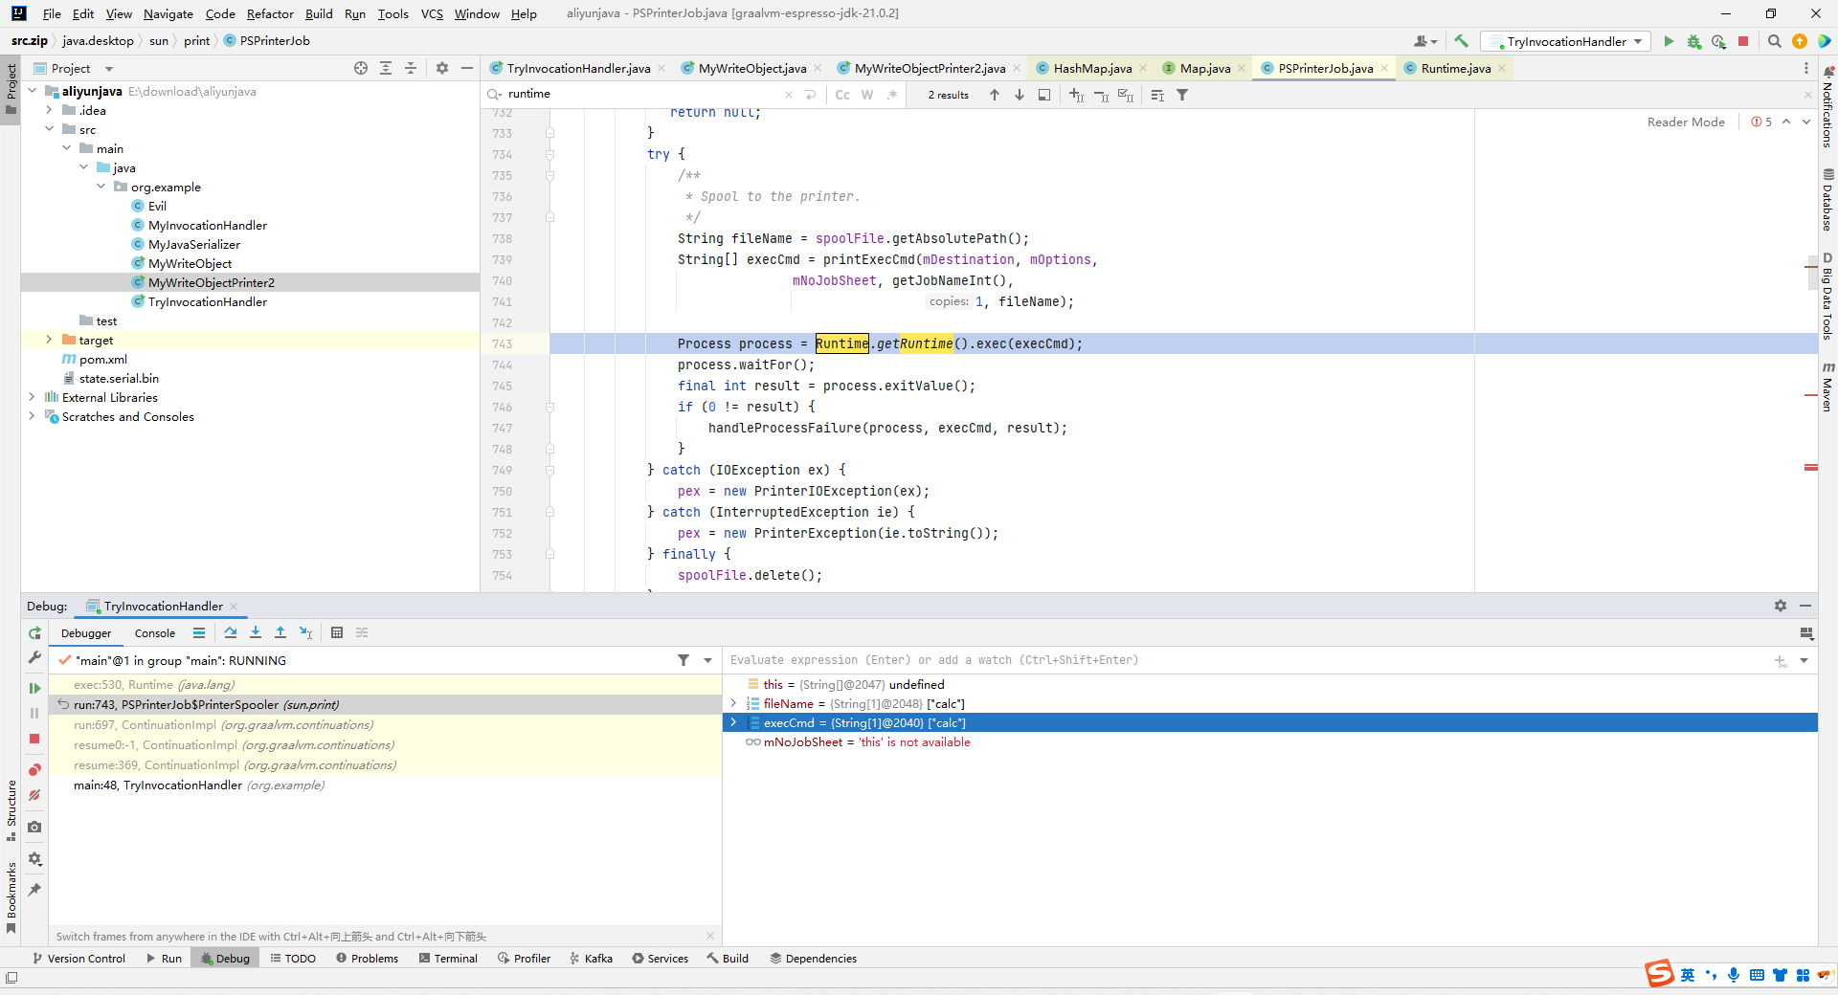Open the Refactor menu
This screenshot has height=995, width=1838.
pos(270,13)
